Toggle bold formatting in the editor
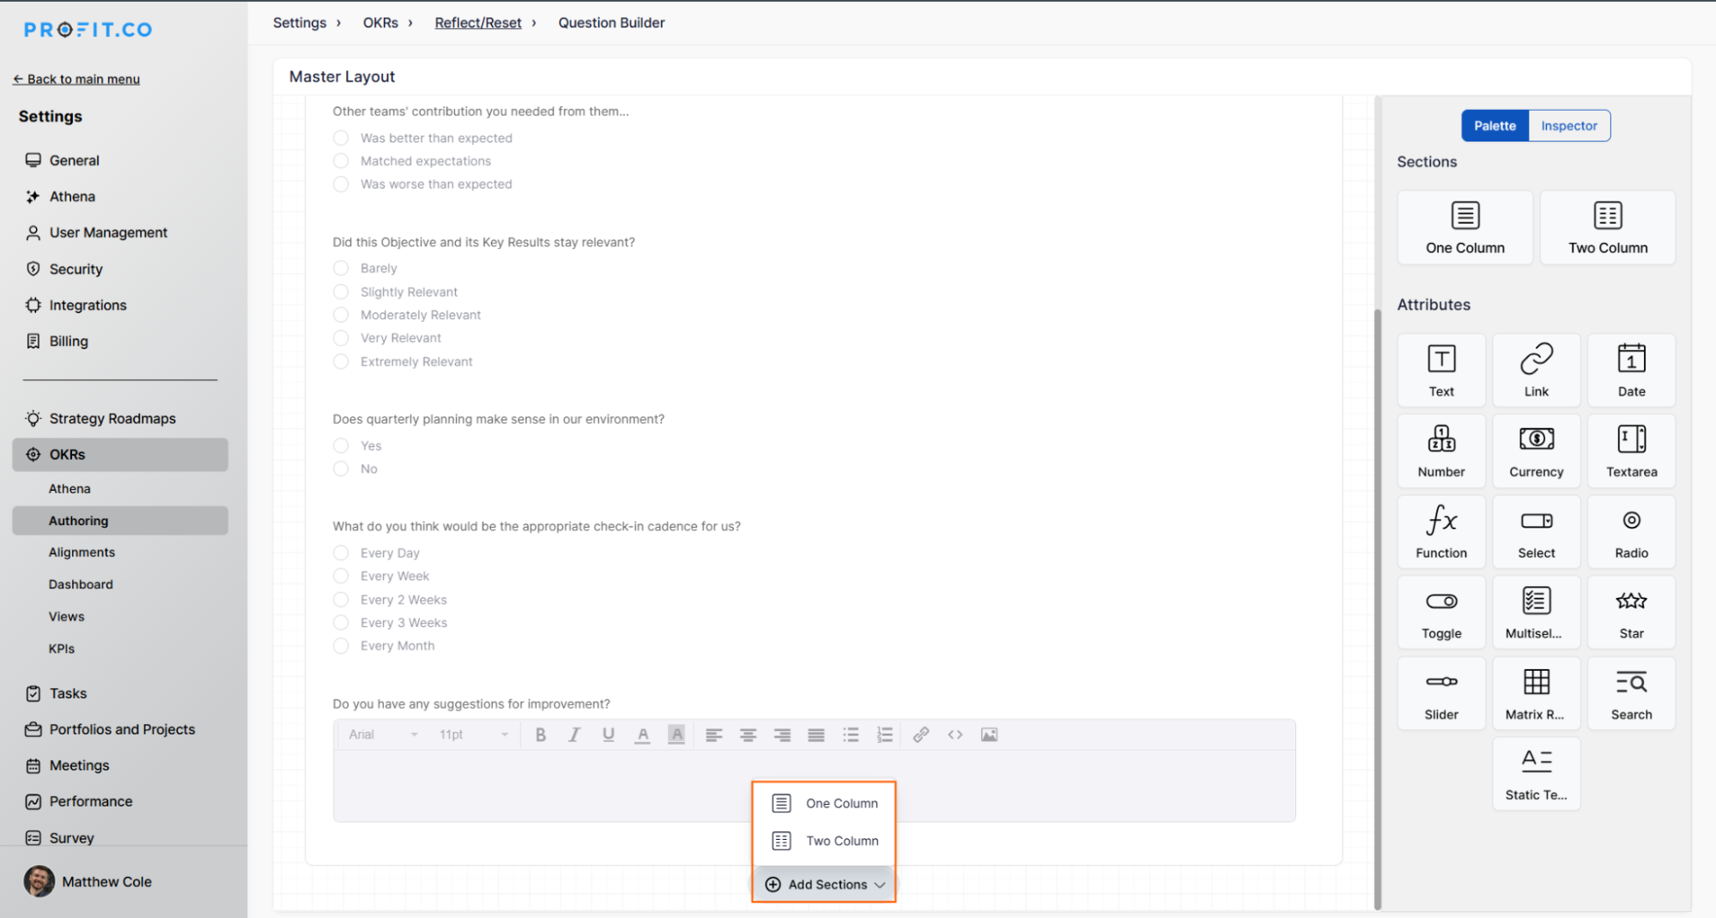1716x918 pixels. pos(541,734)
